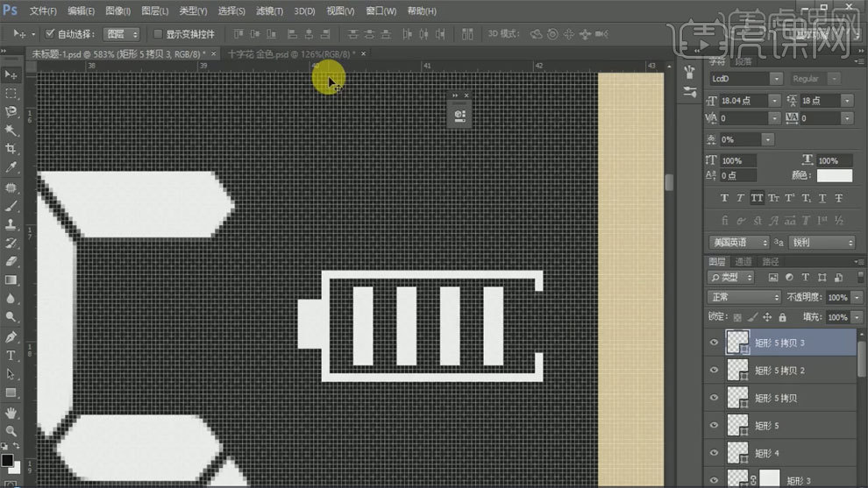Select the Move tool in toolbox

(x=11, y=74)
